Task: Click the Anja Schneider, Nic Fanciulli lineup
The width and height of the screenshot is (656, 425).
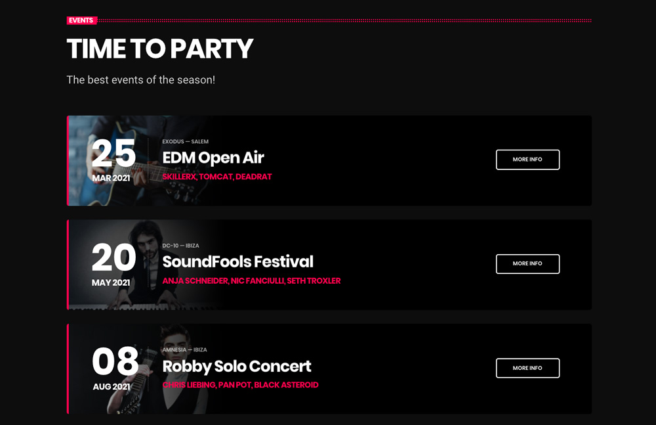Action: [x=251, y=280]
